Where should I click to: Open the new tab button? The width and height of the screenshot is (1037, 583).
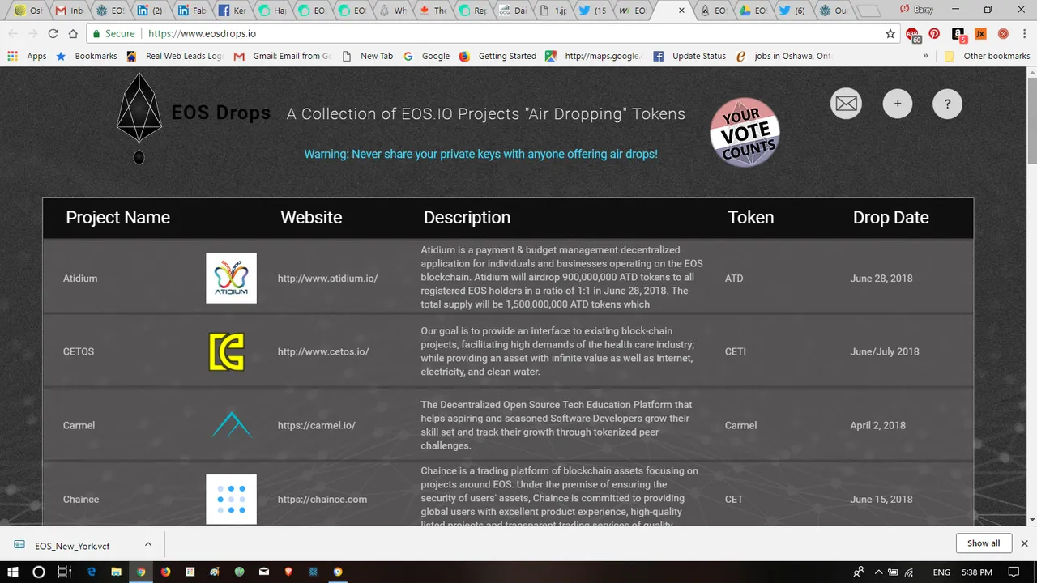click(868, 11)
